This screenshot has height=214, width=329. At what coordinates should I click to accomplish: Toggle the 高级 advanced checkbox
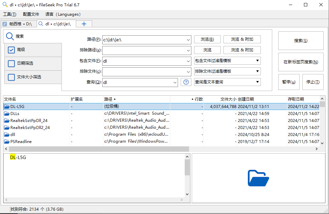[11, 50]
